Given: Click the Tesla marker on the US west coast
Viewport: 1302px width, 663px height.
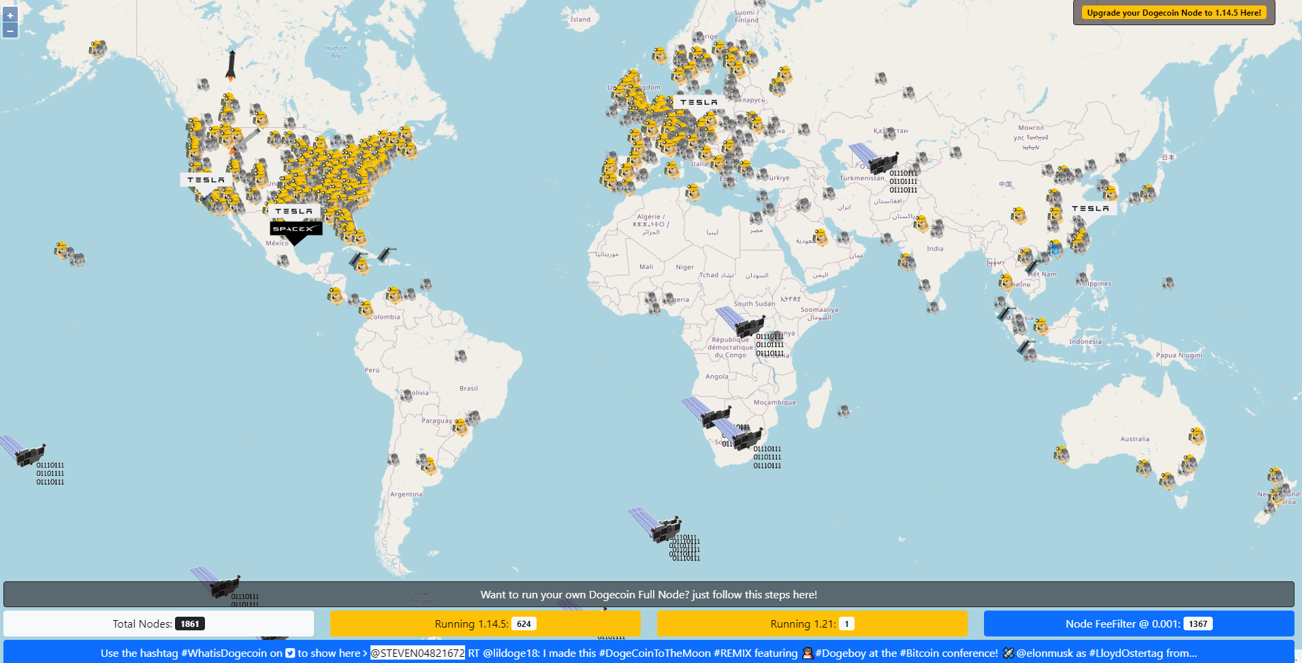Looking at the screenshot, I should click(206, 181).
